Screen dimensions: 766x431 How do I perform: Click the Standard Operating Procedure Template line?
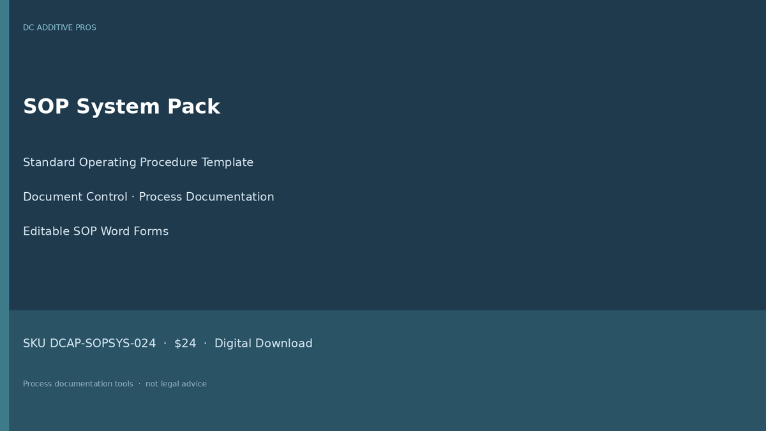tap(138, 162)
